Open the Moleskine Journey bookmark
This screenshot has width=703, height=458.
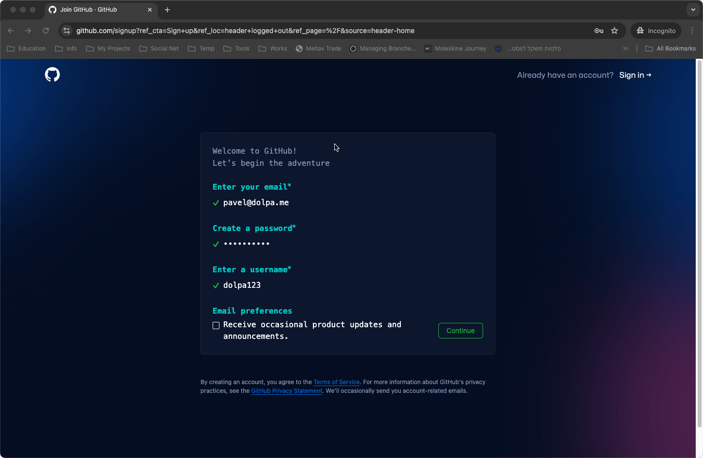tap(455, 49)
